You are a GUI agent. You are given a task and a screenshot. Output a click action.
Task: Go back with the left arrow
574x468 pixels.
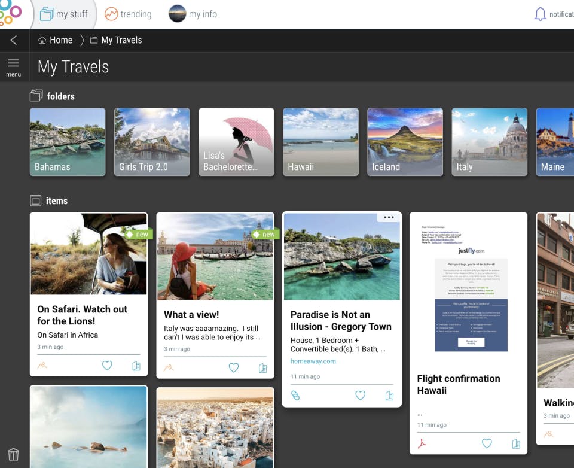pyautogui.click(x=14, y=40)
